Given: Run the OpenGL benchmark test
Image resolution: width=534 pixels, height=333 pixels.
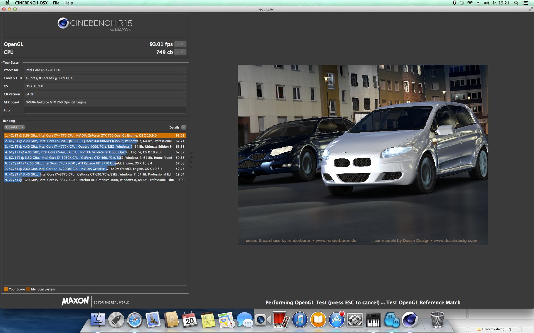Looking at the screenshot, I should (180, 44).
